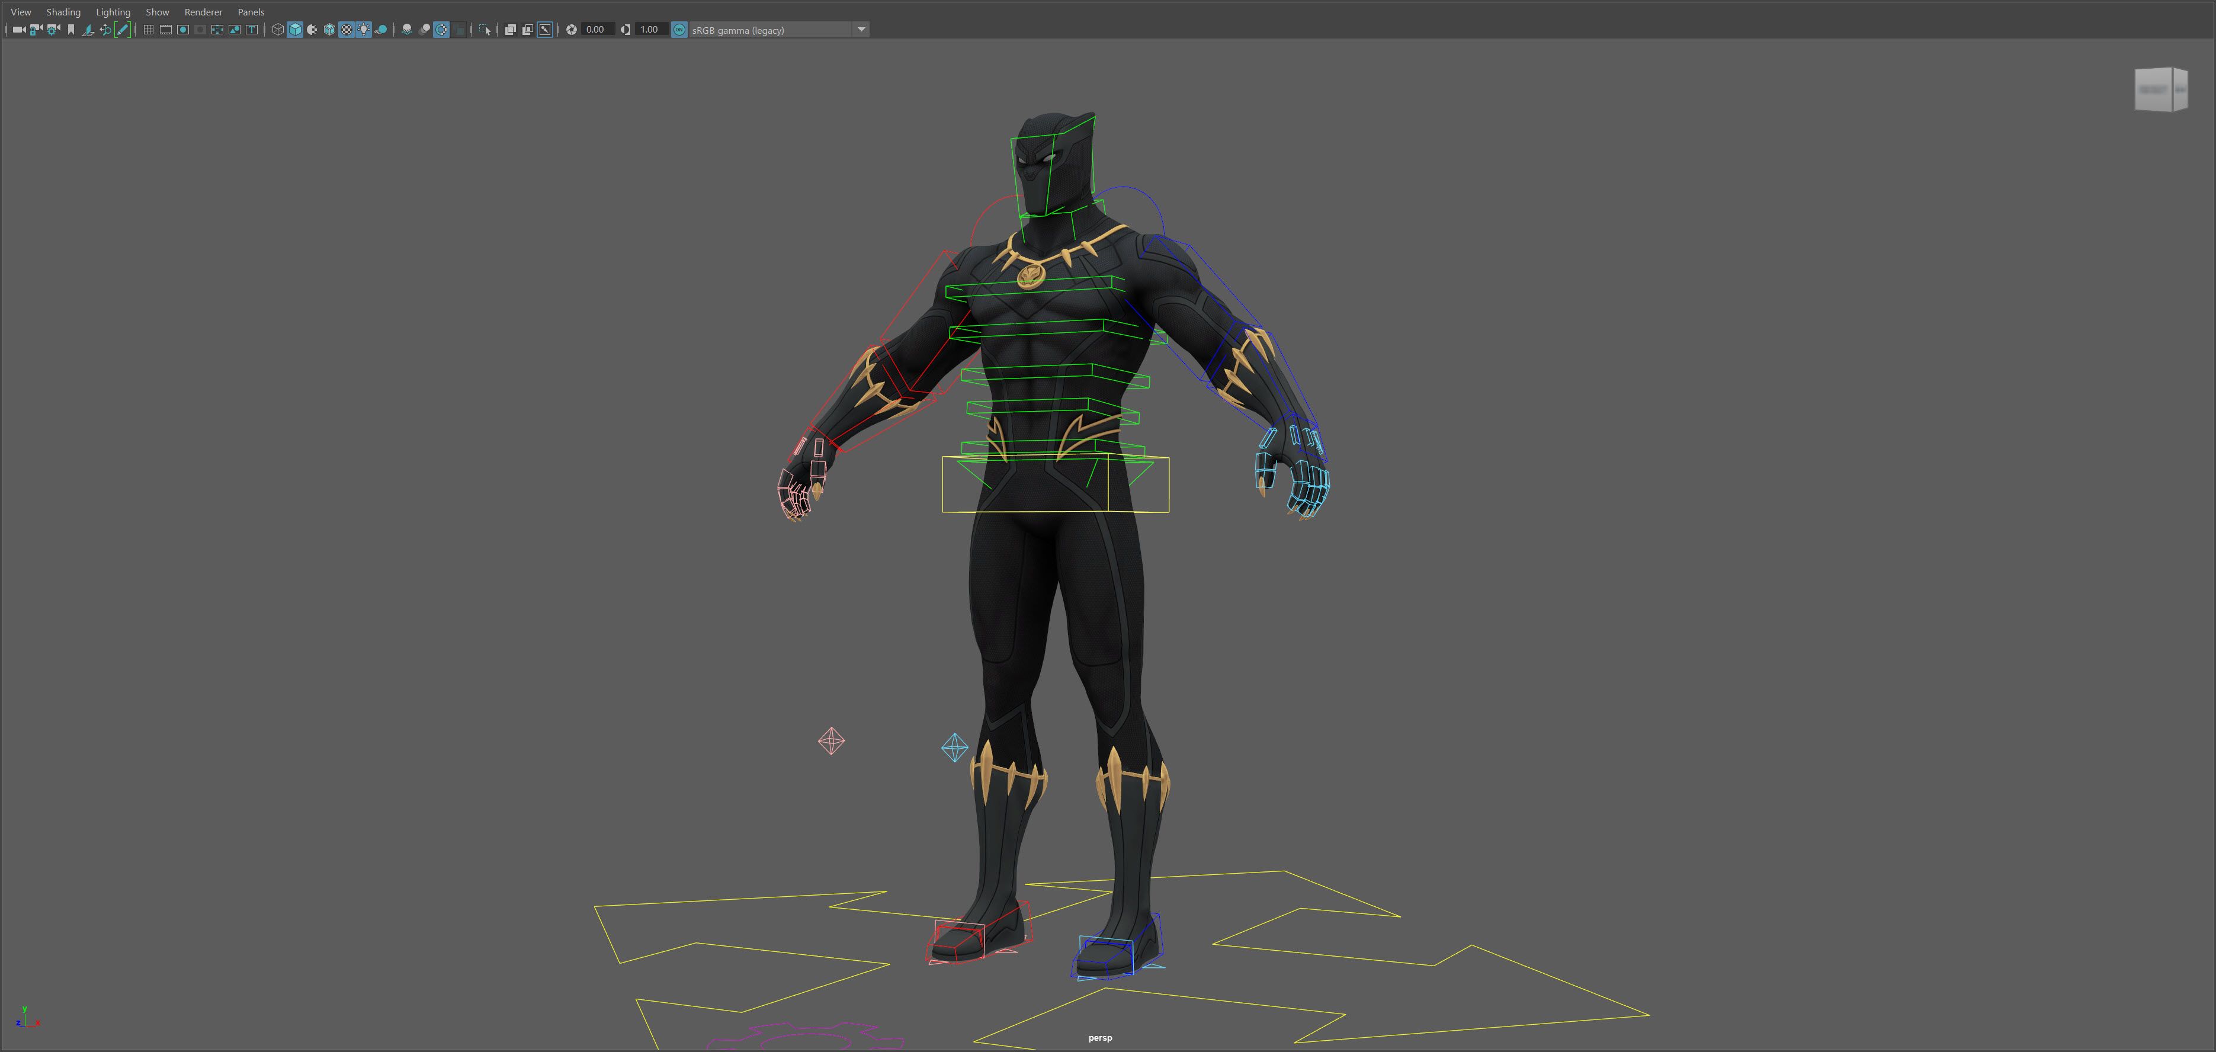Toggle Wireframe on Shaded icon

pyautogui.click(x=329, y=29)
